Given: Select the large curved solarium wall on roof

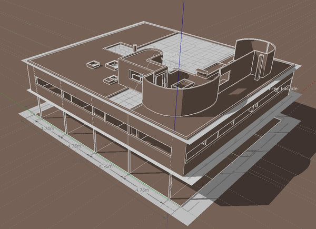Looking at the screenshot, I should (x=180, y=97).
